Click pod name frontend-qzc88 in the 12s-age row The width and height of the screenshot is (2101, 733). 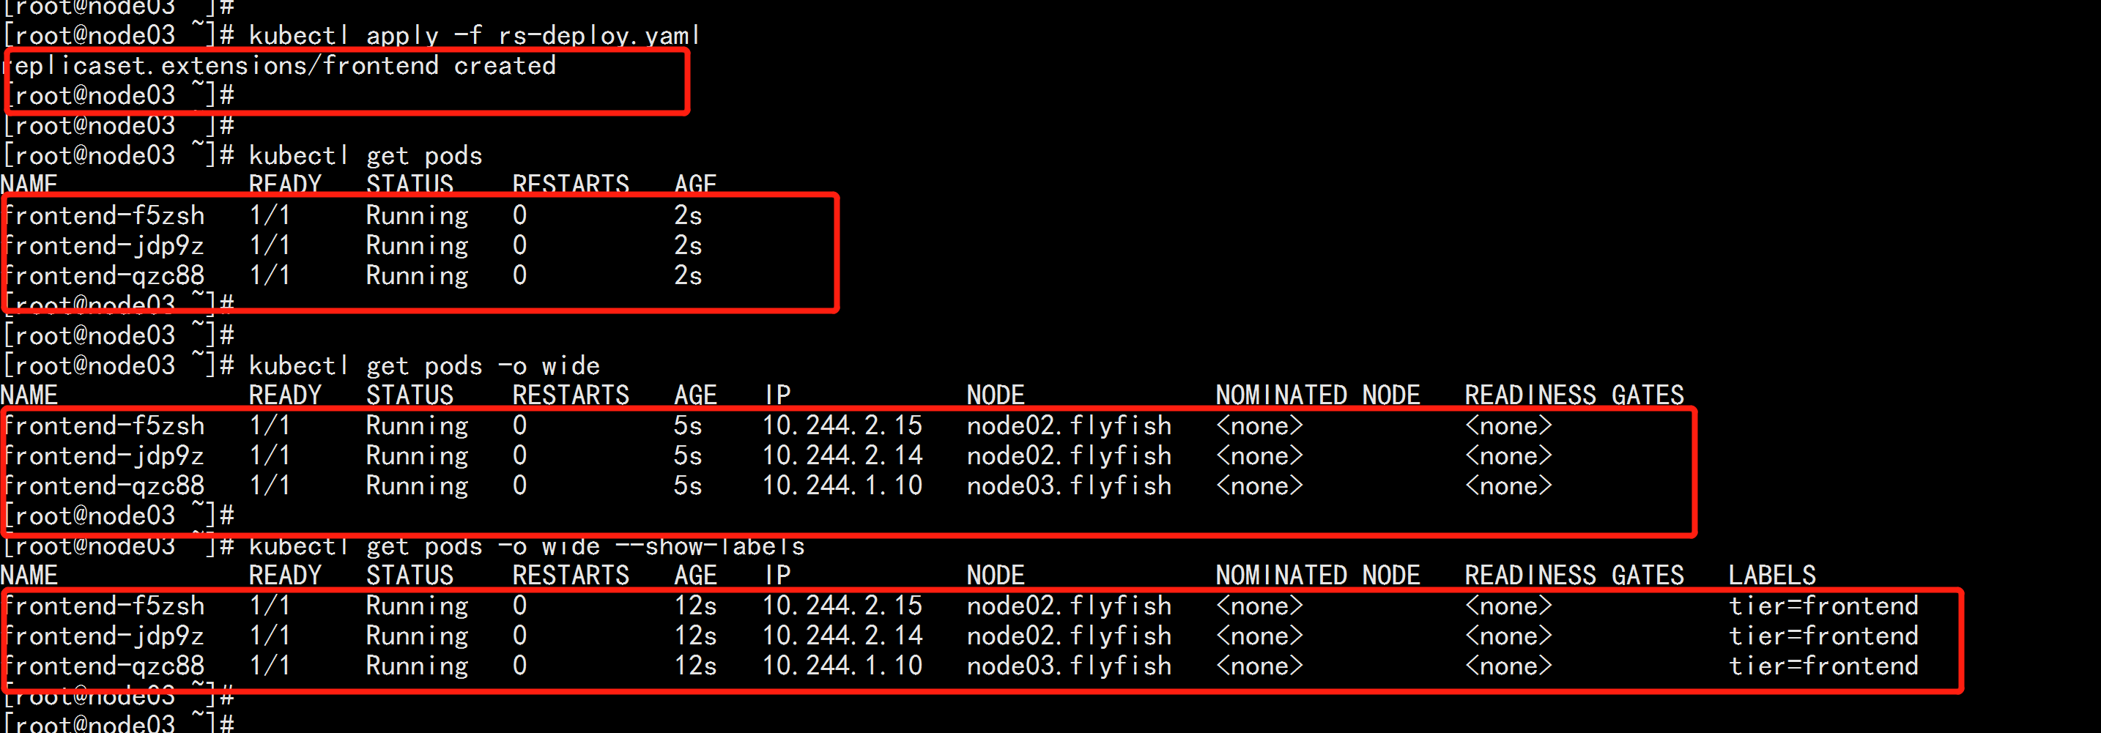pos(103,666)
